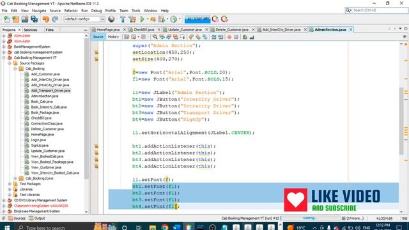This screenshot has height=230, width=409.
Task: Click the red Start Macro Recording icon
Action: (x=229, y=37)
